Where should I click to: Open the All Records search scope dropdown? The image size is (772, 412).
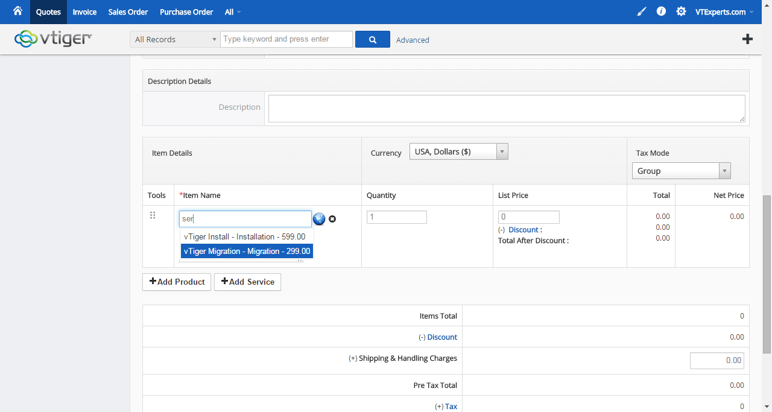tap(175, 39)
